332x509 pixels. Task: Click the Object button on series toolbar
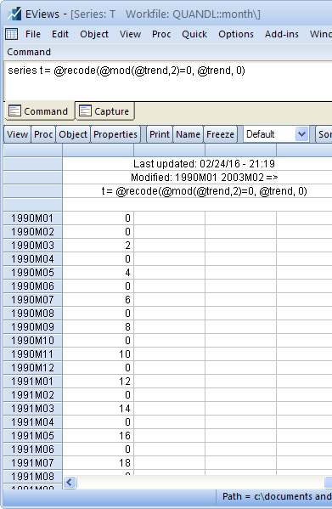click(x=73, y=134)
